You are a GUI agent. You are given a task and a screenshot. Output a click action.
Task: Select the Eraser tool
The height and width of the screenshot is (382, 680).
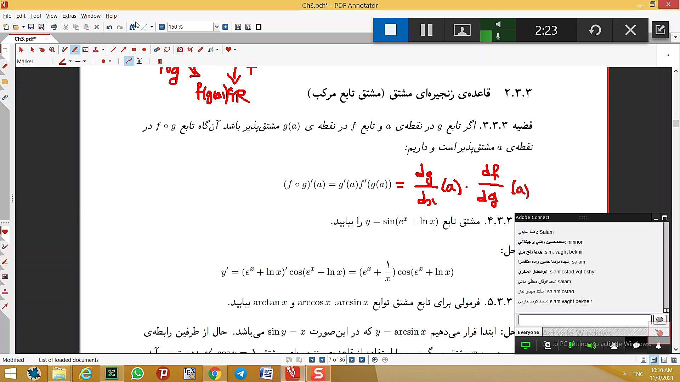[157, 50]
